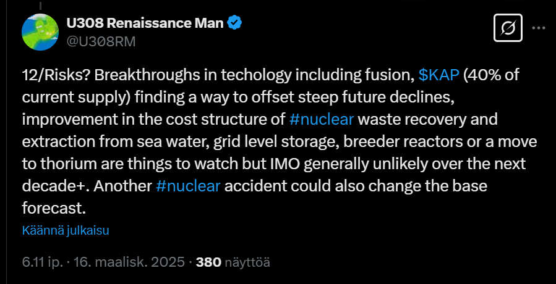The width and height of the screenshot is (556, 284).
Task: Click the thread connector line above avatar
Action: pos(40,5)
